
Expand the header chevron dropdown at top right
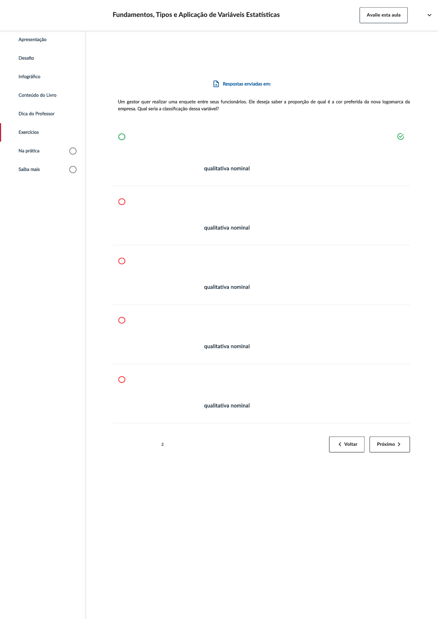pos(429,15)
